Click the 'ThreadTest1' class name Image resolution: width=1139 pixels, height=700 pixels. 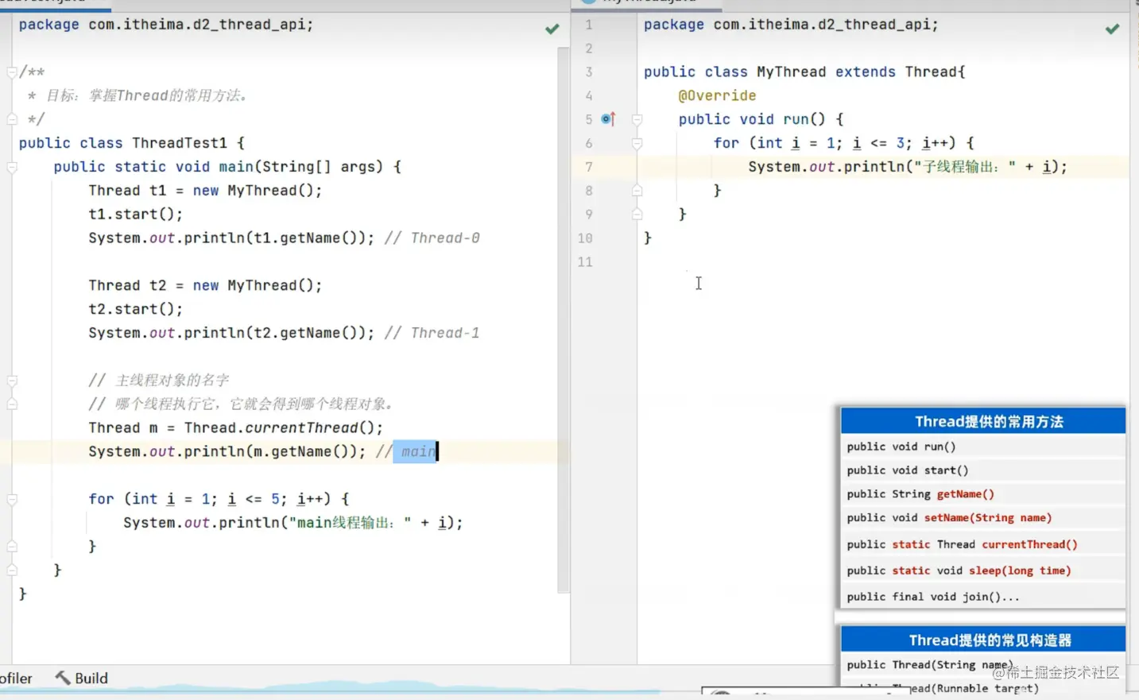(180, 143)
